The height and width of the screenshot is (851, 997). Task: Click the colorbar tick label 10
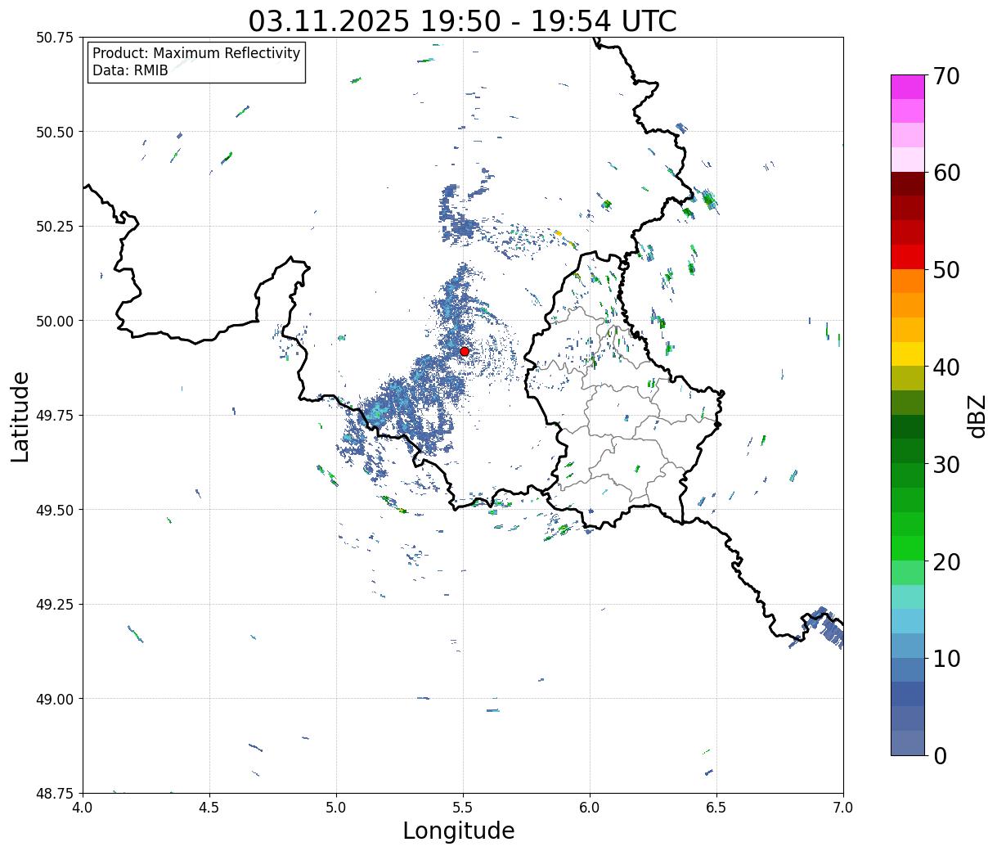coord(945,659)
